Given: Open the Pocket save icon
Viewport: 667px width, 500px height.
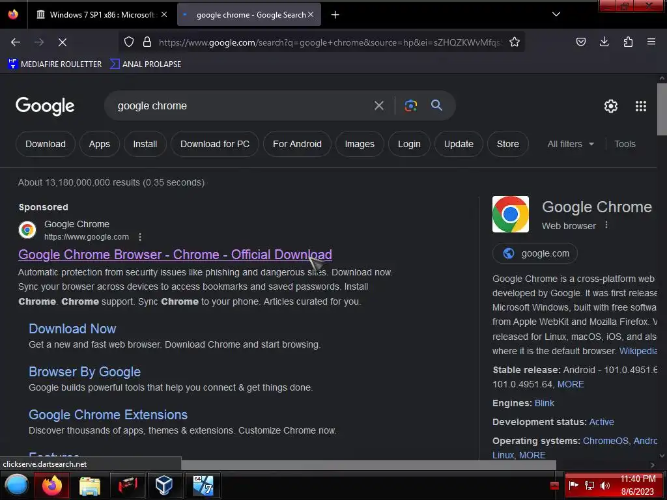Looking at the screenshot, I should click(x=580, y=42).
